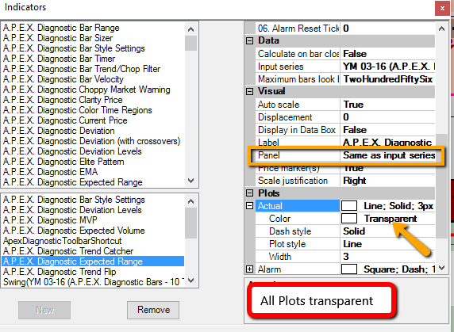Viewport: 454px width, 332px height.
Task: Click the Width value field 3
Action: (387, 257)
